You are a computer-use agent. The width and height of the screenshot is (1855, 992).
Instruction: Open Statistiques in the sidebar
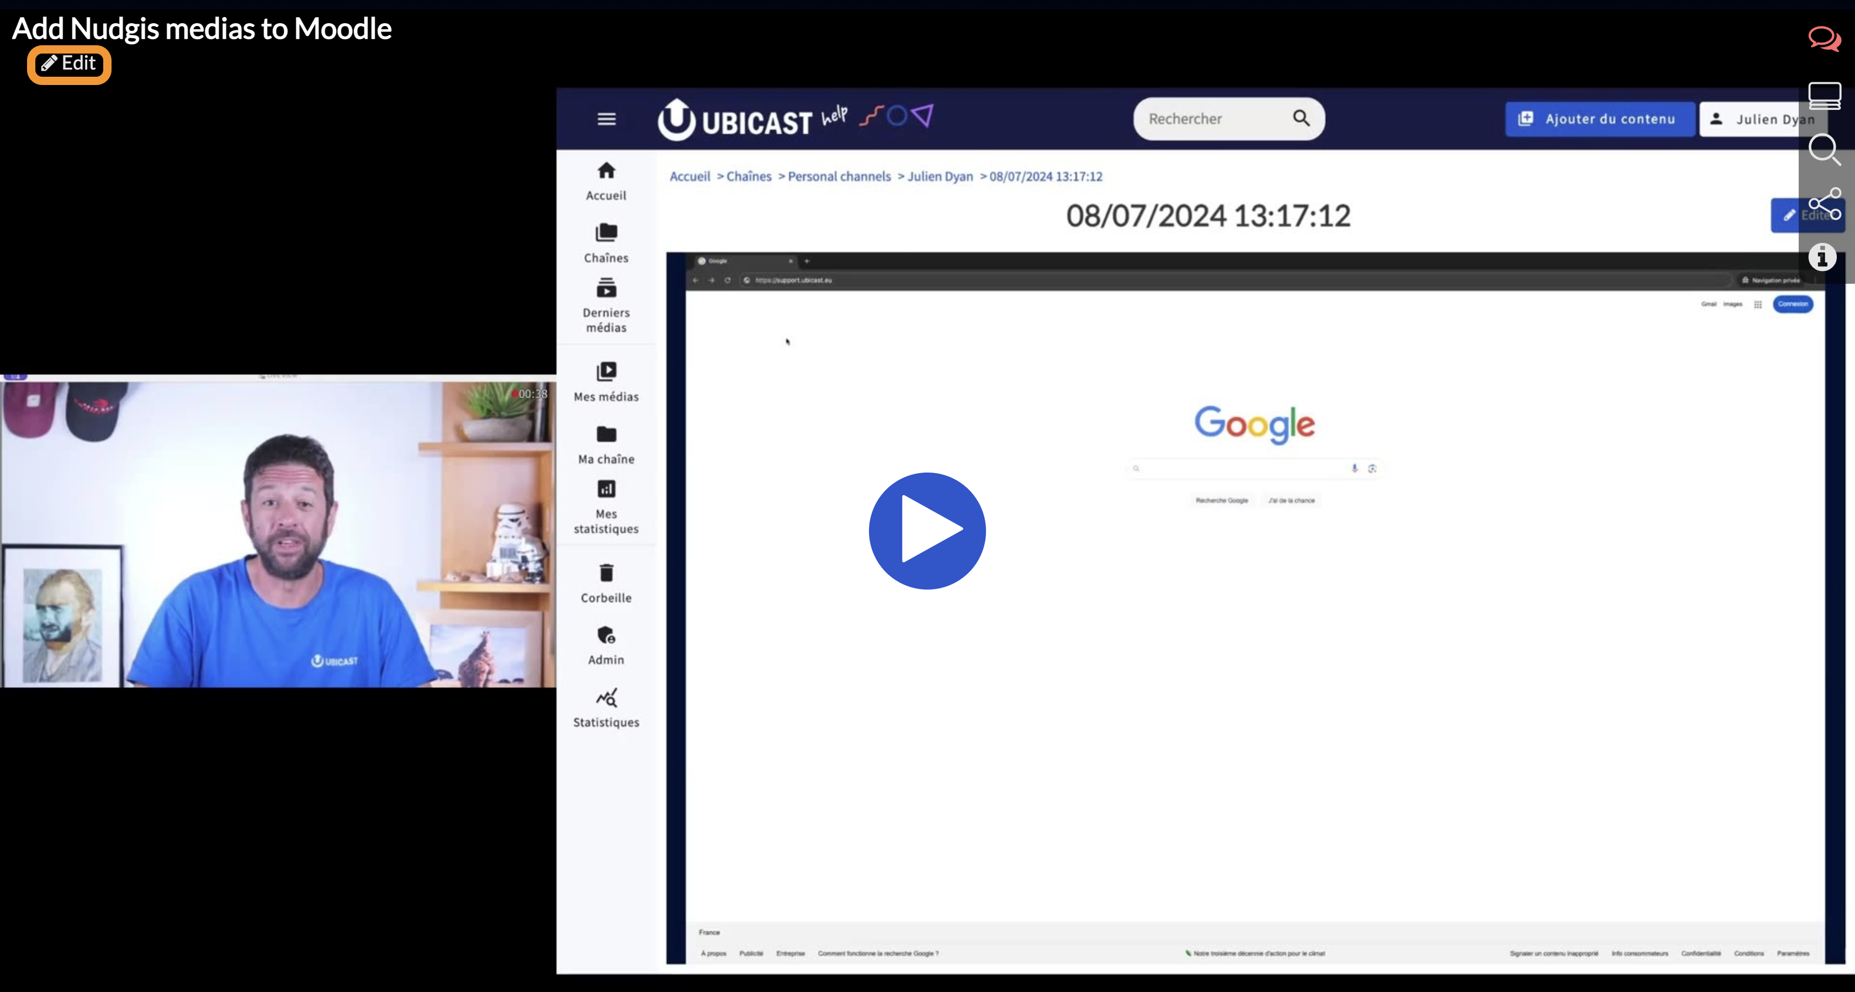click(606, 708)
